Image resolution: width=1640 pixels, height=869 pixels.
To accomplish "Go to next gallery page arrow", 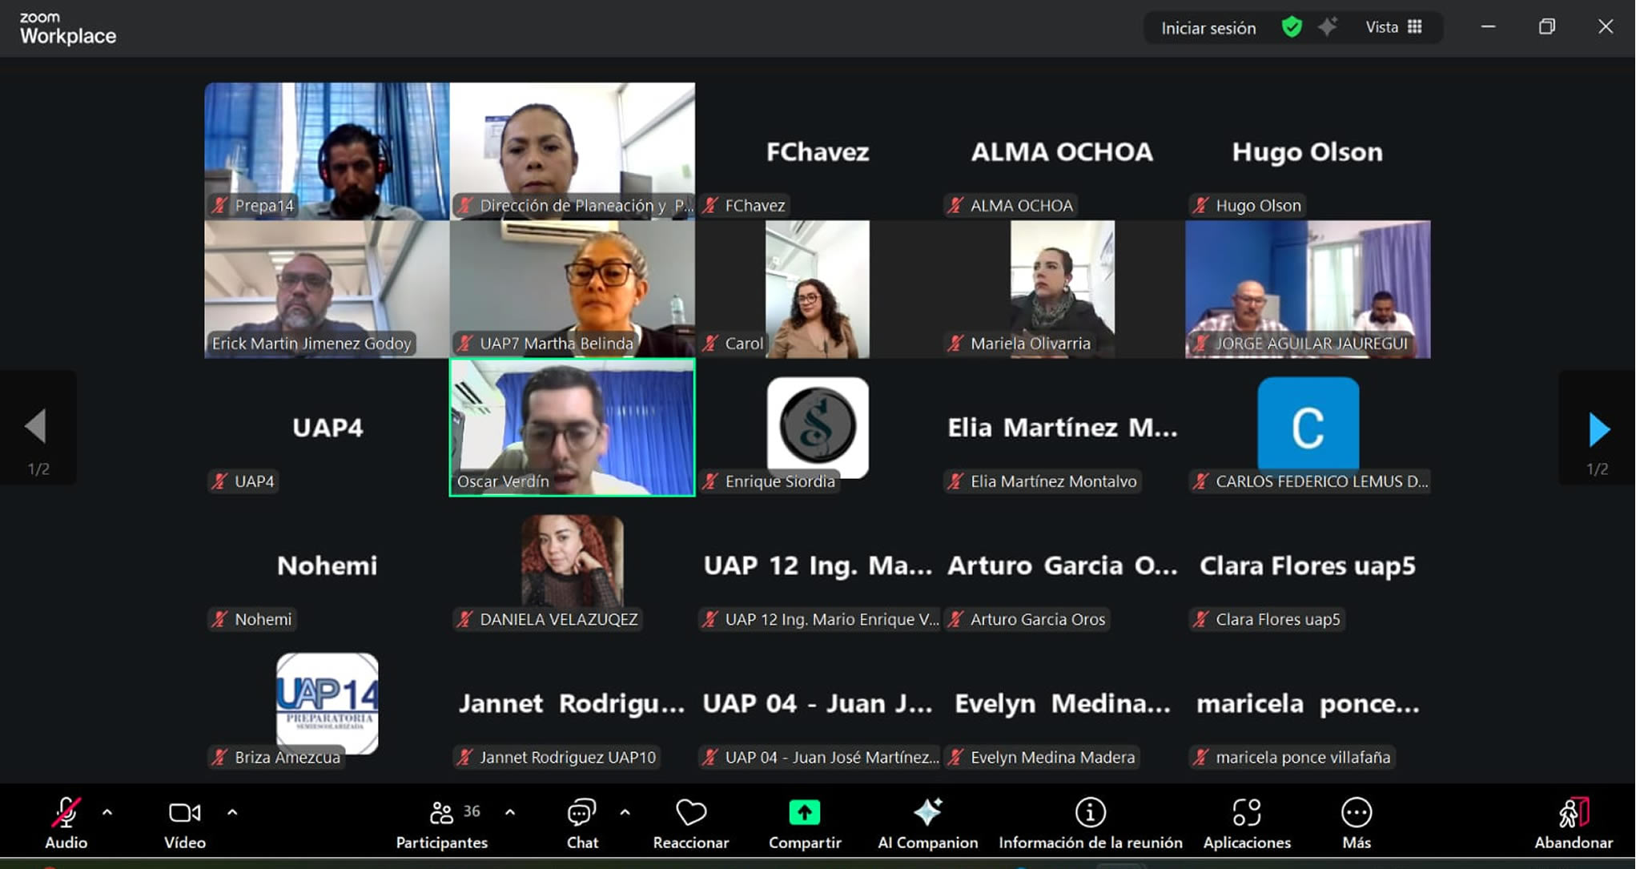I will pos(1598,430).
